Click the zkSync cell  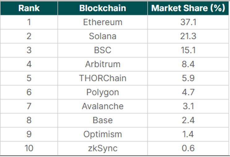click(103, 148)
